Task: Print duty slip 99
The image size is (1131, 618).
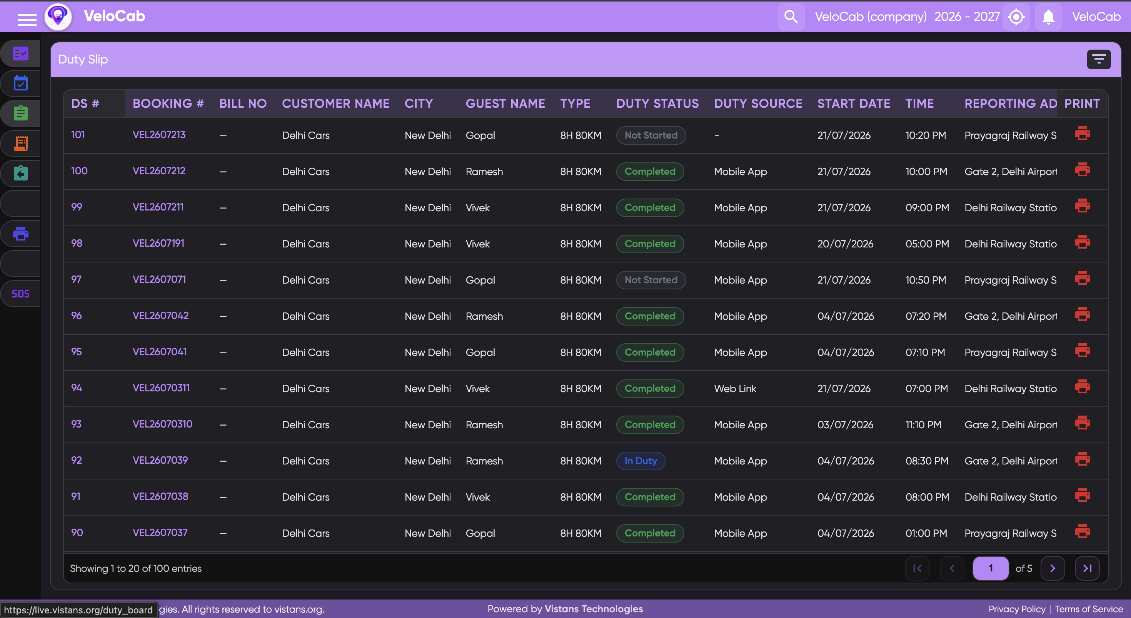Action: tap(1082, 205)
